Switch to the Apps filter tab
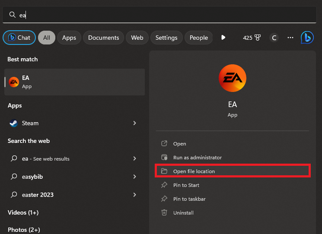The height and width of the screenshot is (234, 322). pyautogui.click(x=69, y=38)
